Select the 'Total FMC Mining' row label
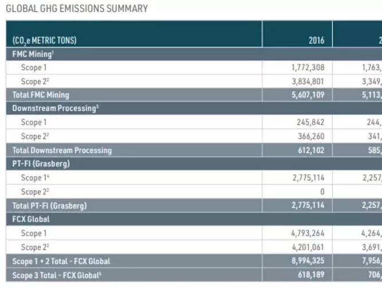This screenshot has width=382, height=288. pyautogui.click(x=41, y=95)
